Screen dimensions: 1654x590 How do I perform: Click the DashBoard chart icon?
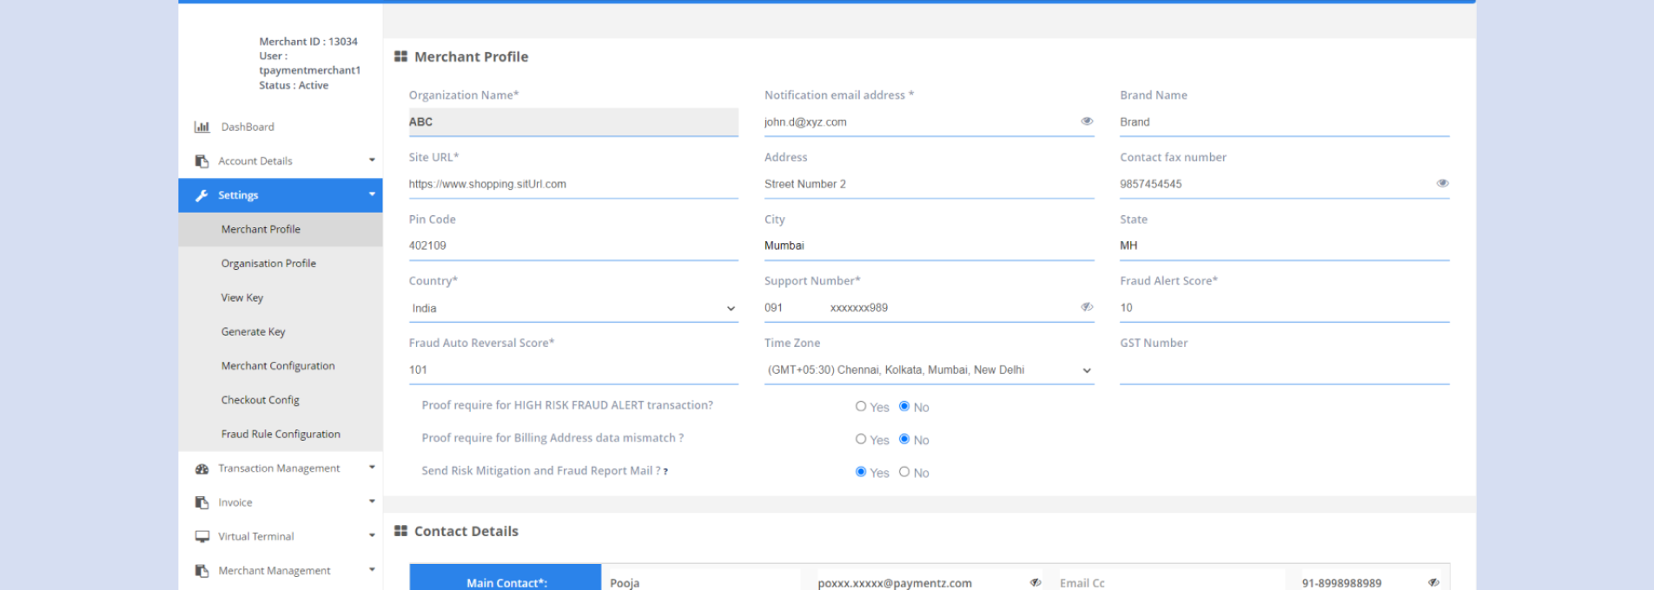pyautogui.click(x=202, y=127)
